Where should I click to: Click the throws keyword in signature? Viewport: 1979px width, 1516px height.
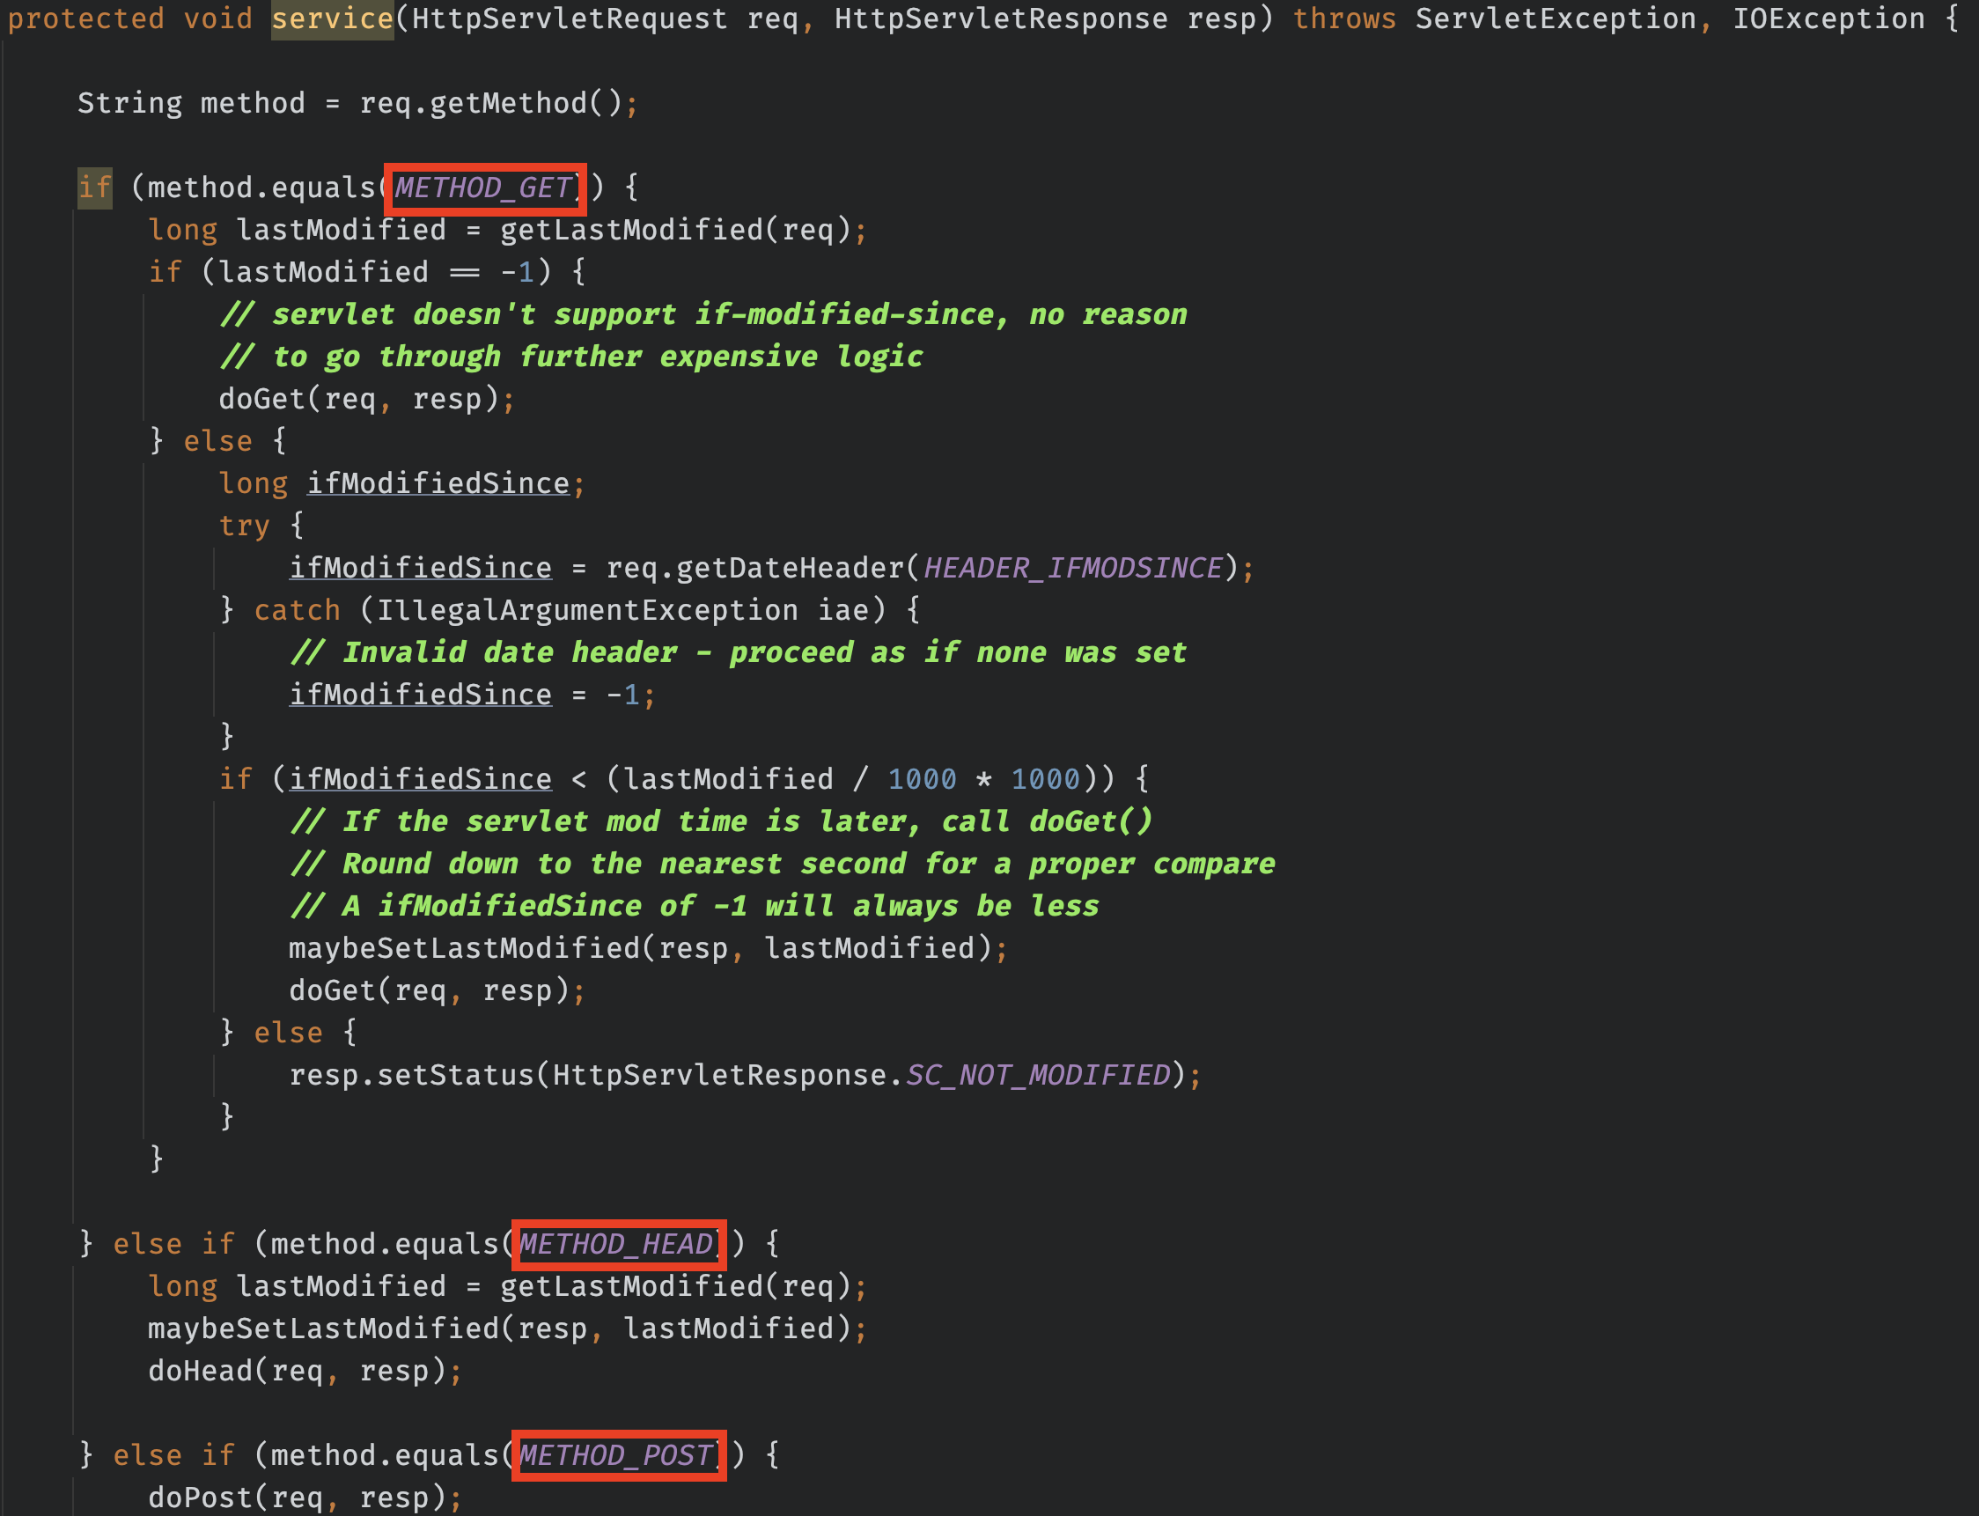[1343, 19]
